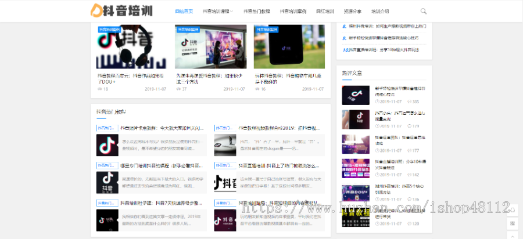Open the article title ending with 这三个方法
Screen dimensions: 523x239
click(210, 78)
